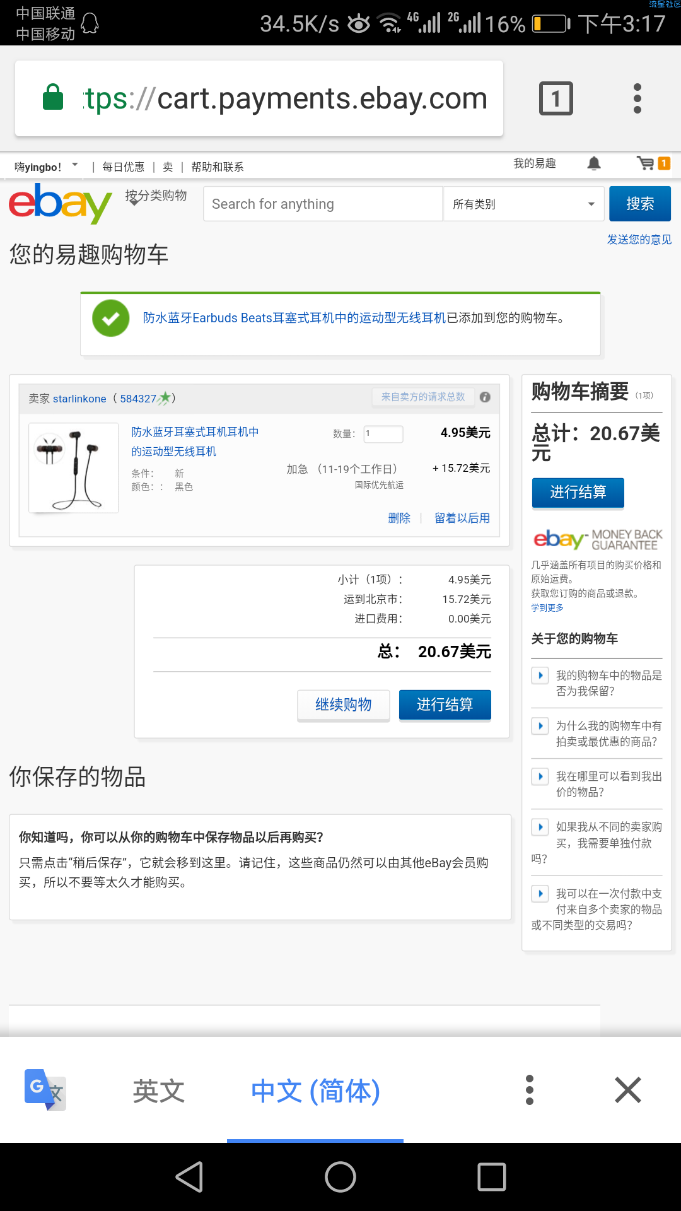Switch translation to 英文
681x1211 pixels.
pos(158,1091)
